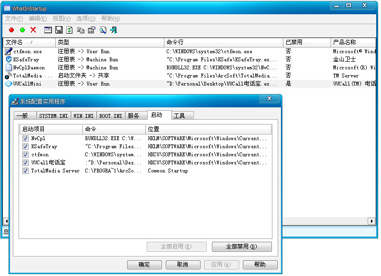Click the 确定 button
Image resolution: width=381 pixels, height=276 pixels.
coord(144,265)
